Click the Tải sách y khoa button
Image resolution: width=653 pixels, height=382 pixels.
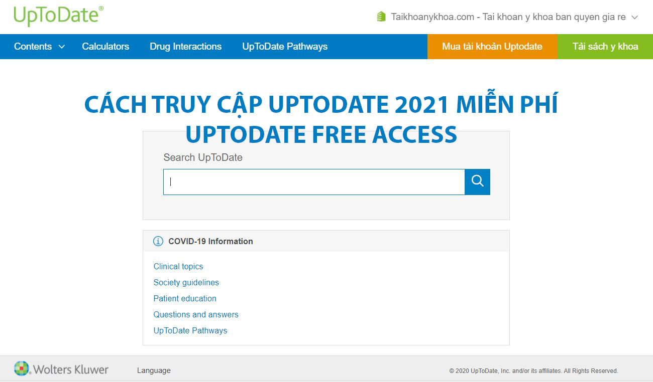click(x=605, y=47)
